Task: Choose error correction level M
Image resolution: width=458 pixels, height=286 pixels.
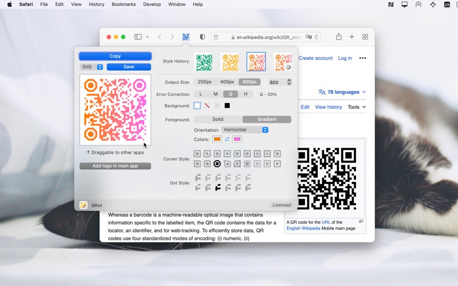Action: pyautogui.click(x=216, y=94)
